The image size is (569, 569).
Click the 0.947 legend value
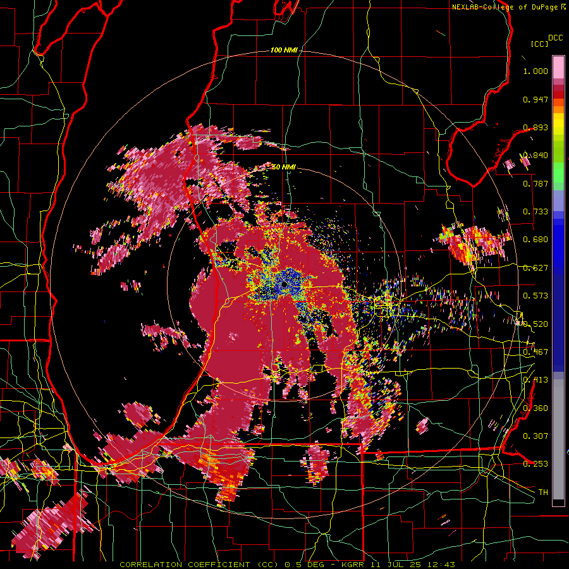(535, 99)
